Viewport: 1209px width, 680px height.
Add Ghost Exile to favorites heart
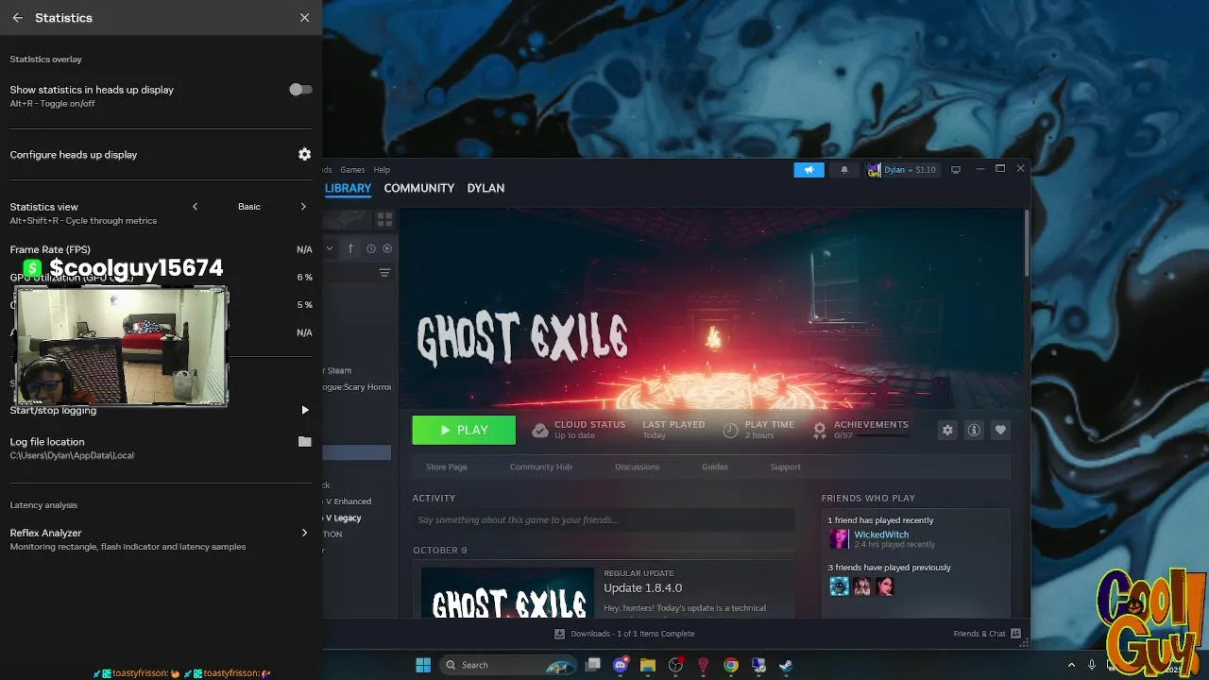(x=1000, y=430)
